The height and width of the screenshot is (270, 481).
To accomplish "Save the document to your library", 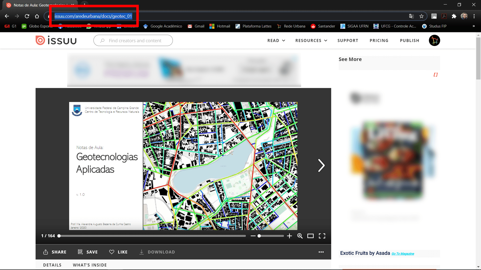I will pos(87,252).
